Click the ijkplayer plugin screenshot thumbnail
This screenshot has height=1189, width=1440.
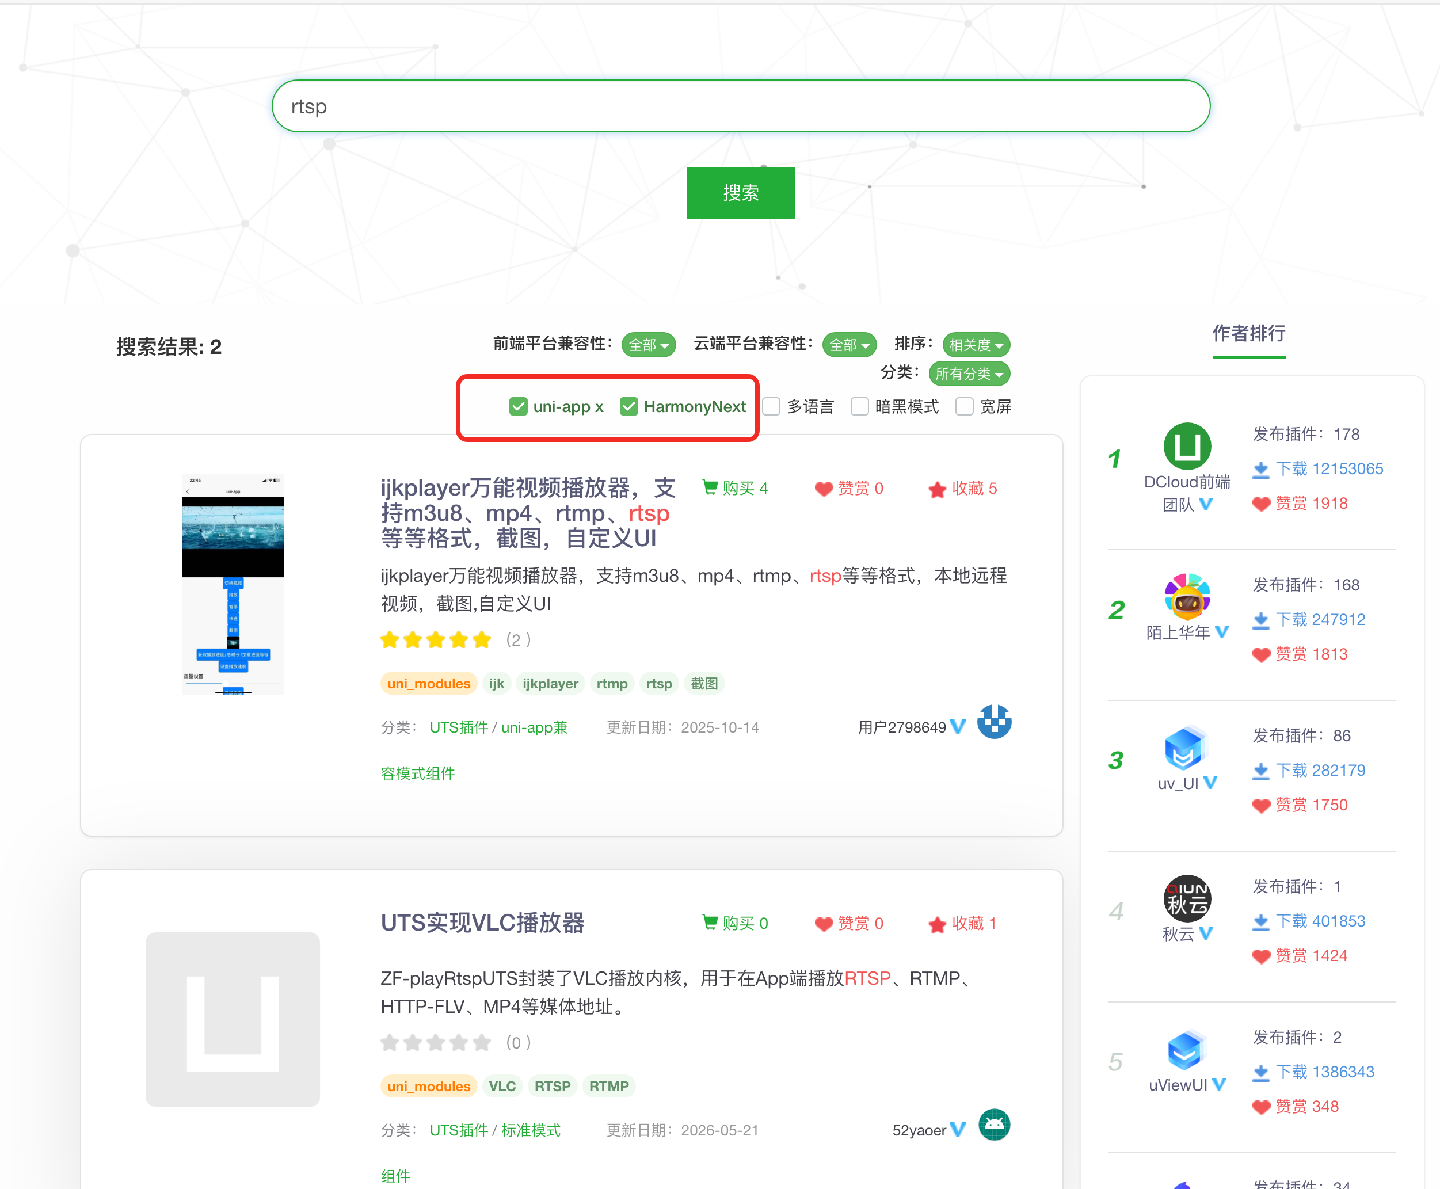pyautogui.click(x=233, y=584)
